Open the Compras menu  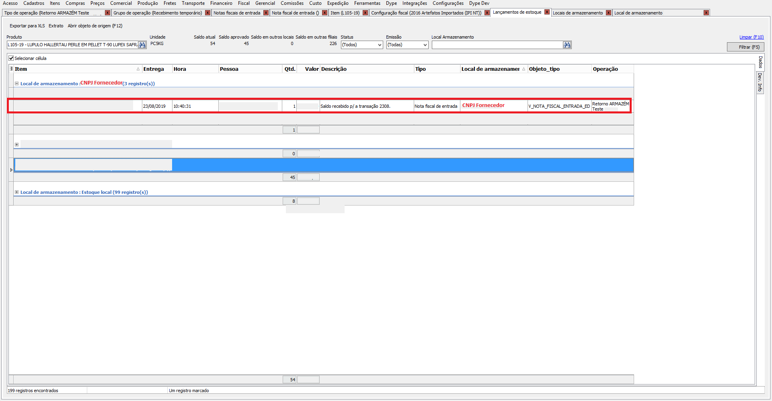click(x=75, y=3)
